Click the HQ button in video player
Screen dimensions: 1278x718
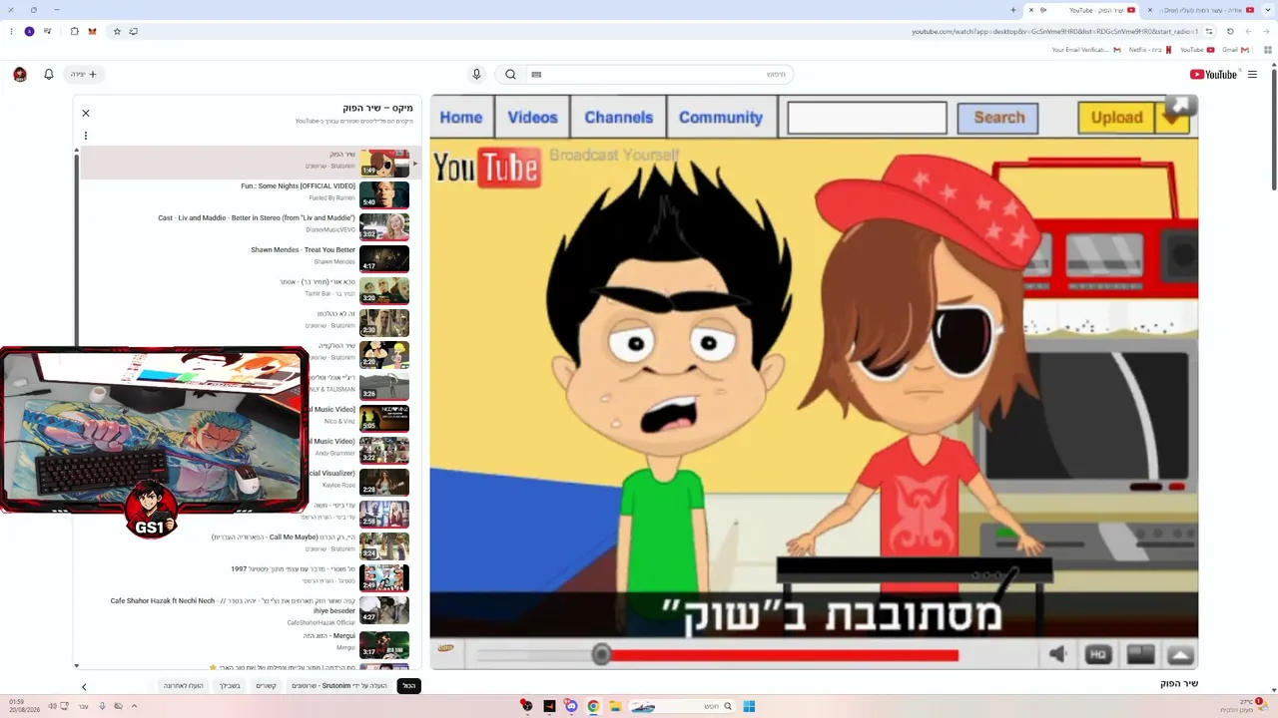click(1098, 654)
